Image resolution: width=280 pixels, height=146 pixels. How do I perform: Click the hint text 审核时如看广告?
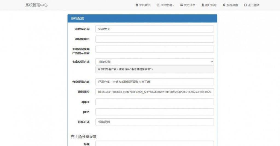point(126,69)
